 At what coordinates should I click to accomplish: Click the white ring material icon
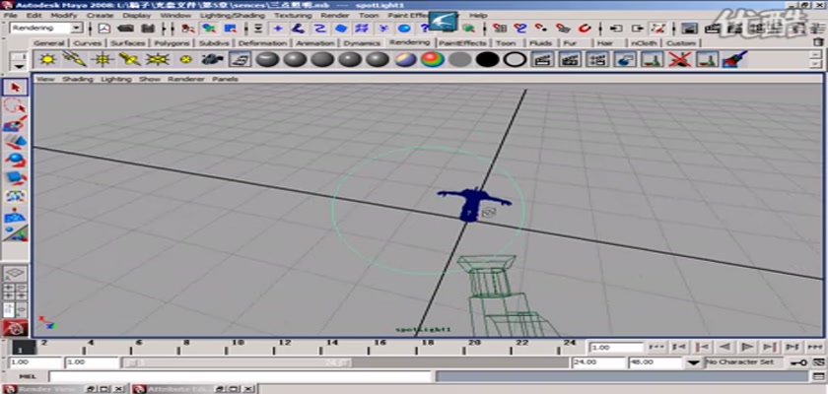coord(515,59)
